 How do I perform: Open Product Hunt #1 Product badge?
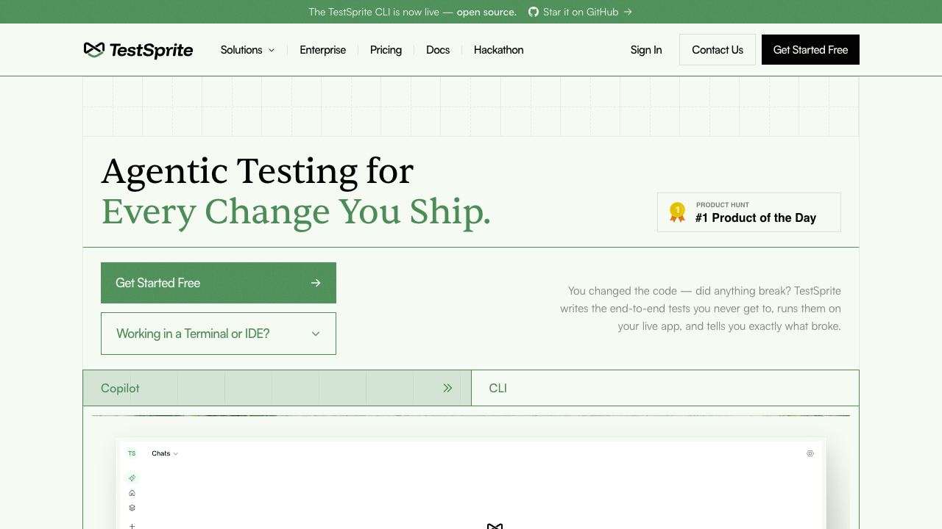click(x=749, y=212)
